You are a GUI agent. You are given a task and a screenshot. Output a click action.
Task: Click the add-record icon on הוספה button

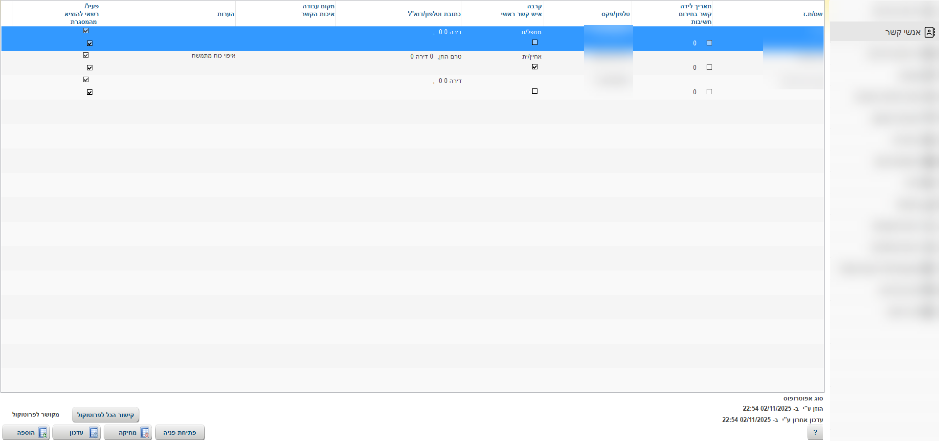tap(43, 433)
